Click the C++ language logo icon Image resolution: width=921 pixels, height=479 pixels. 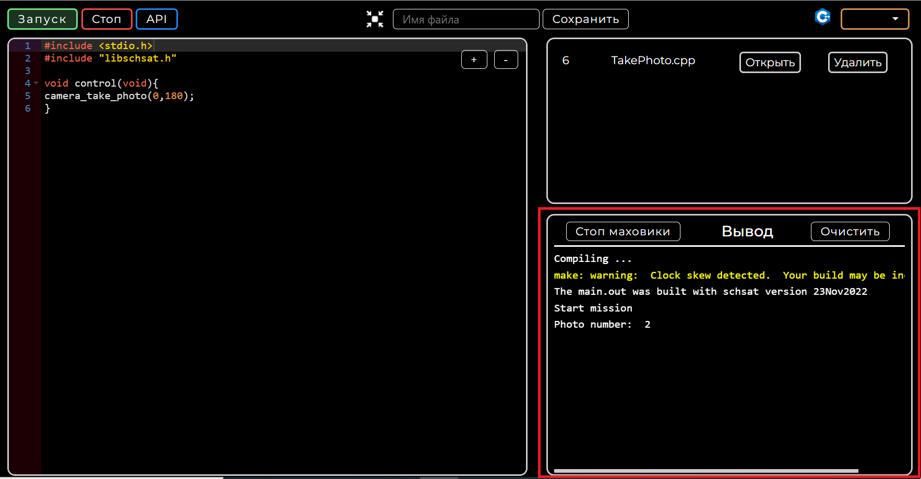click(823, 17)
